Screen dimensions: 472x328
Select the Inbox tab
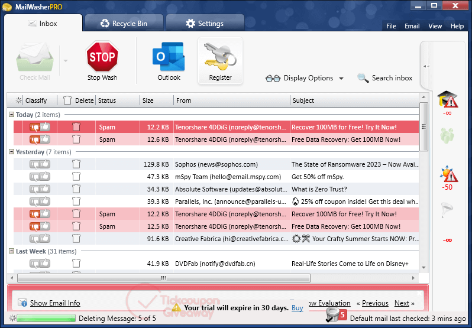tap(43, 23)
